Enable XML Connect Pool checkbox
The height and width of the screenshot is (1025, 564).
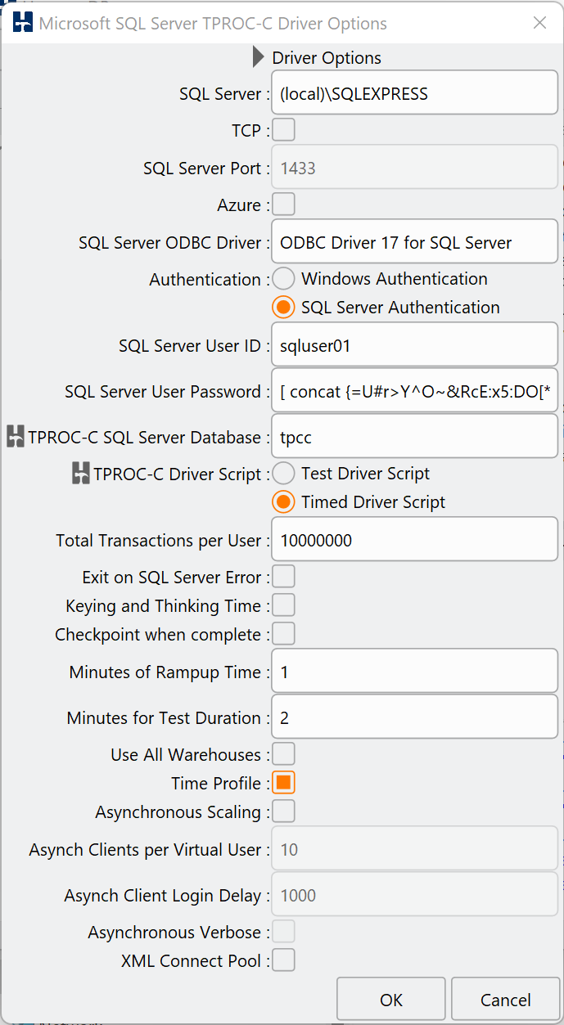click(x=283, y=960)
